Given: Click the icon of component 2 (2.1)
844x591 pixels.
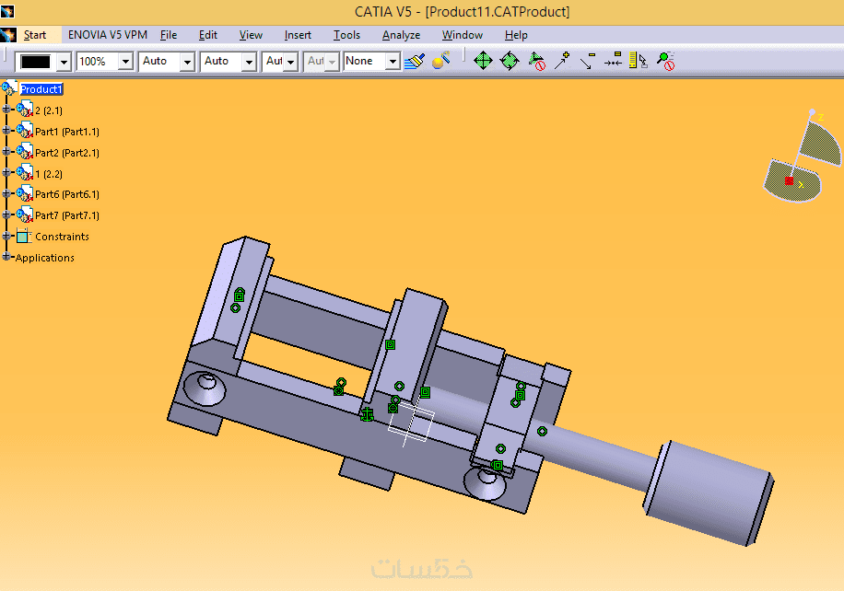Looking at the screenshot, I should pos(24,110).
